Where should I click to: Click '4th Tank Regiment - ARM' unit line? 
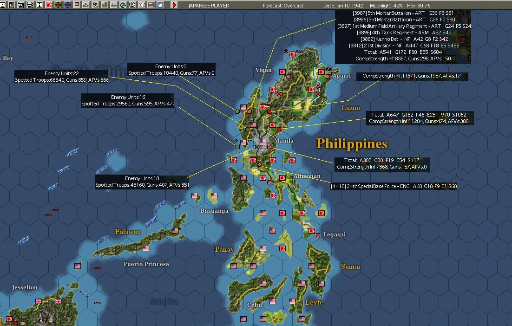pos(404,33)
